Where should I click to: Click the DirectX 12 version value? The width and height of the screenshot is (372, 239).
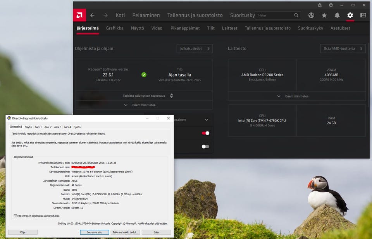pyautogui.click(x=77, y=208)
